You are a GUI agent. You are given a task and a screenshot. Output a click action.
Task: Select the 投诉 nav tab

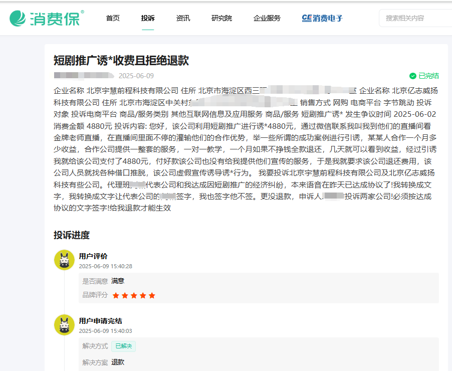[148, 18]
